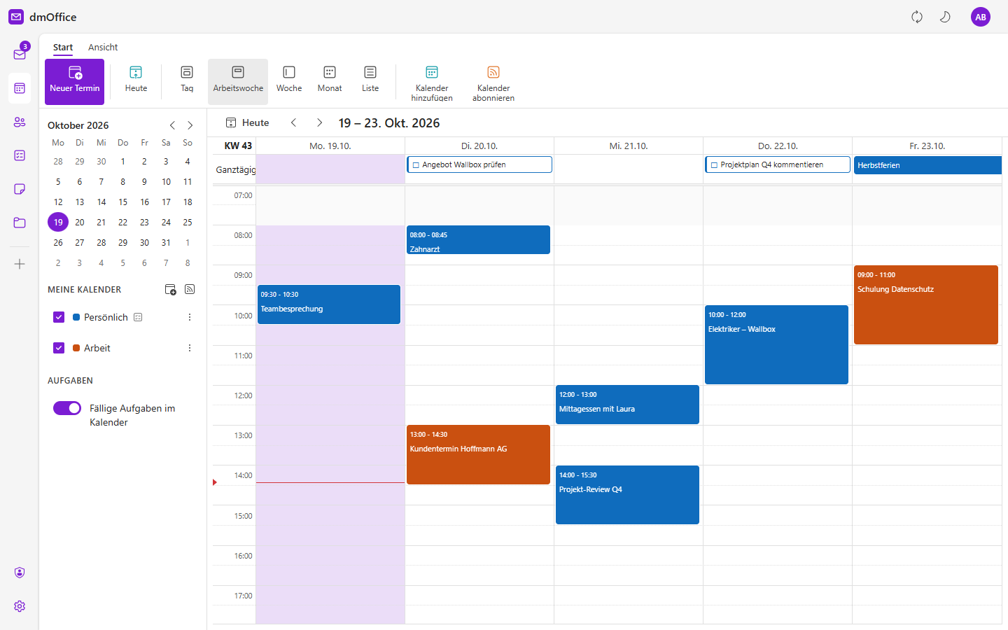Open options menu for Persönlich calendar
This screenshot has width=1008, height=630.
[x=190, y=317]
